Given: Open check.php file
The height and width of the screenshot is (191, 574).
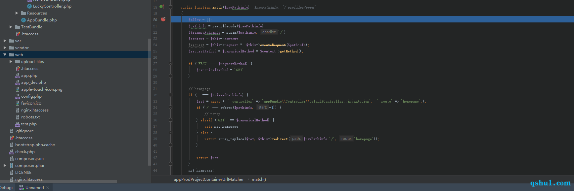Looking at the screenshot, I should click(25, 152).
